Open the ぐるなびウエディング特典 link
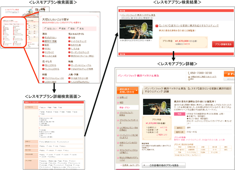The width and height of the screenshot is (235, 170). [82, 69]
